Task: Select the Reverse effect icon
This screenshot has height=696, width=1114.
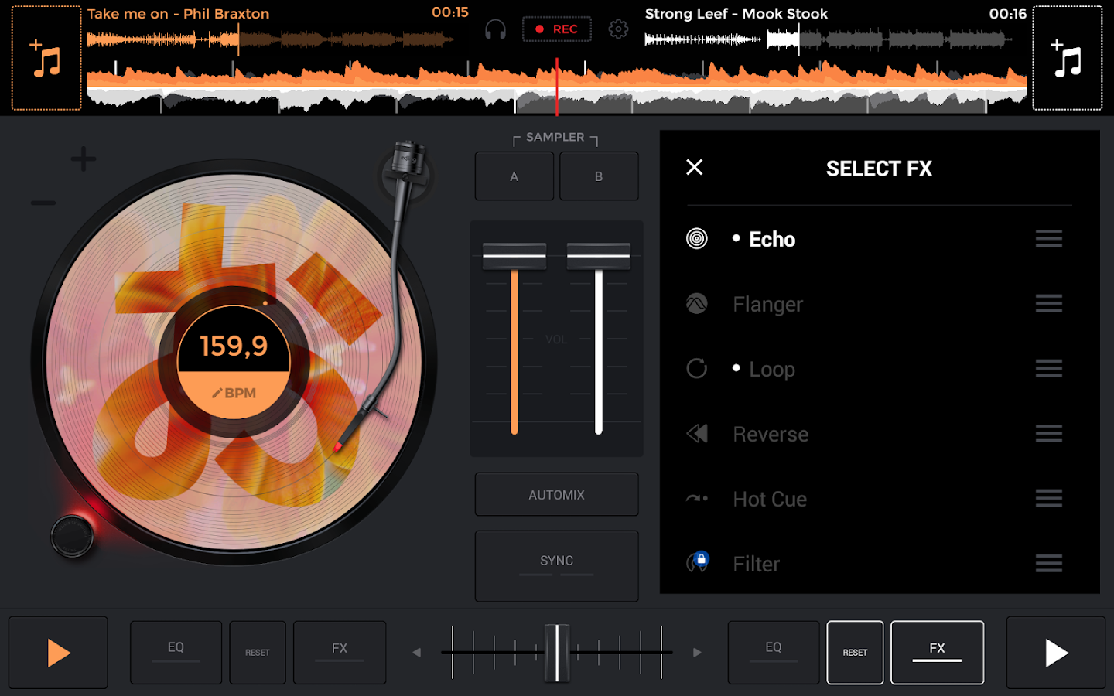Action: [x=697, y=434]
